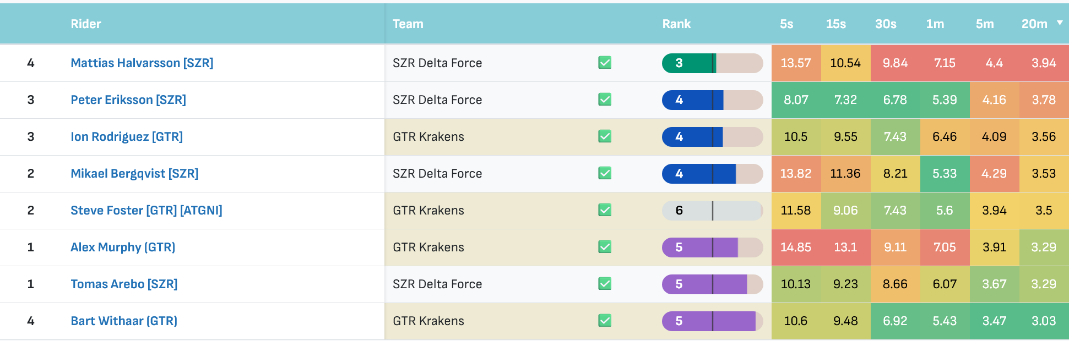Select Bart Withaar's 3.03 20m cell

click(1044, 321)
